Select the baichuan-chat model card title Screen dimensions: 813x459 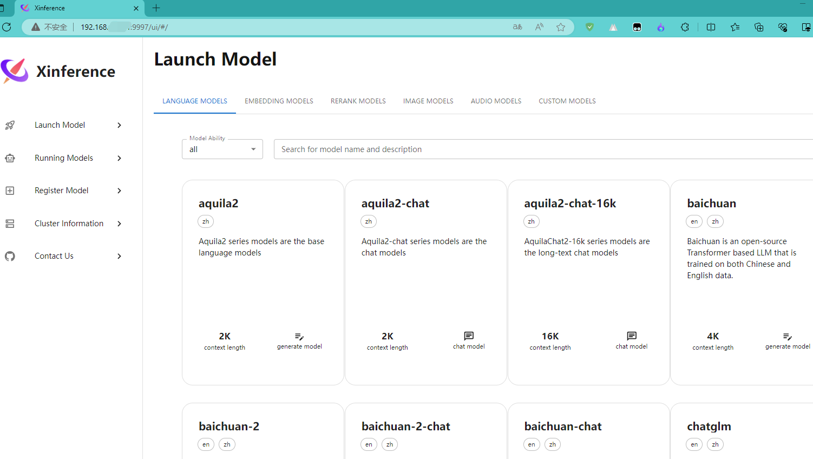tap(563, 427)
